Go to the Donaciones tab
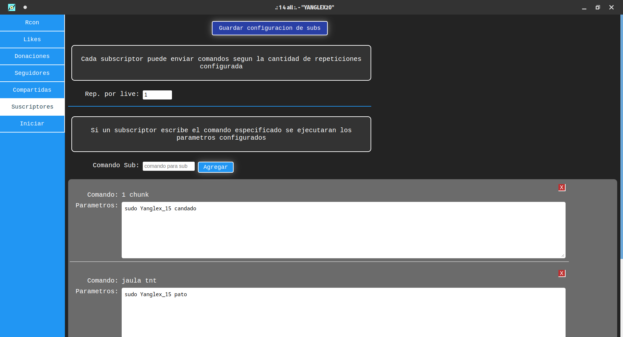The image size is (623, 337). [32, 56]
